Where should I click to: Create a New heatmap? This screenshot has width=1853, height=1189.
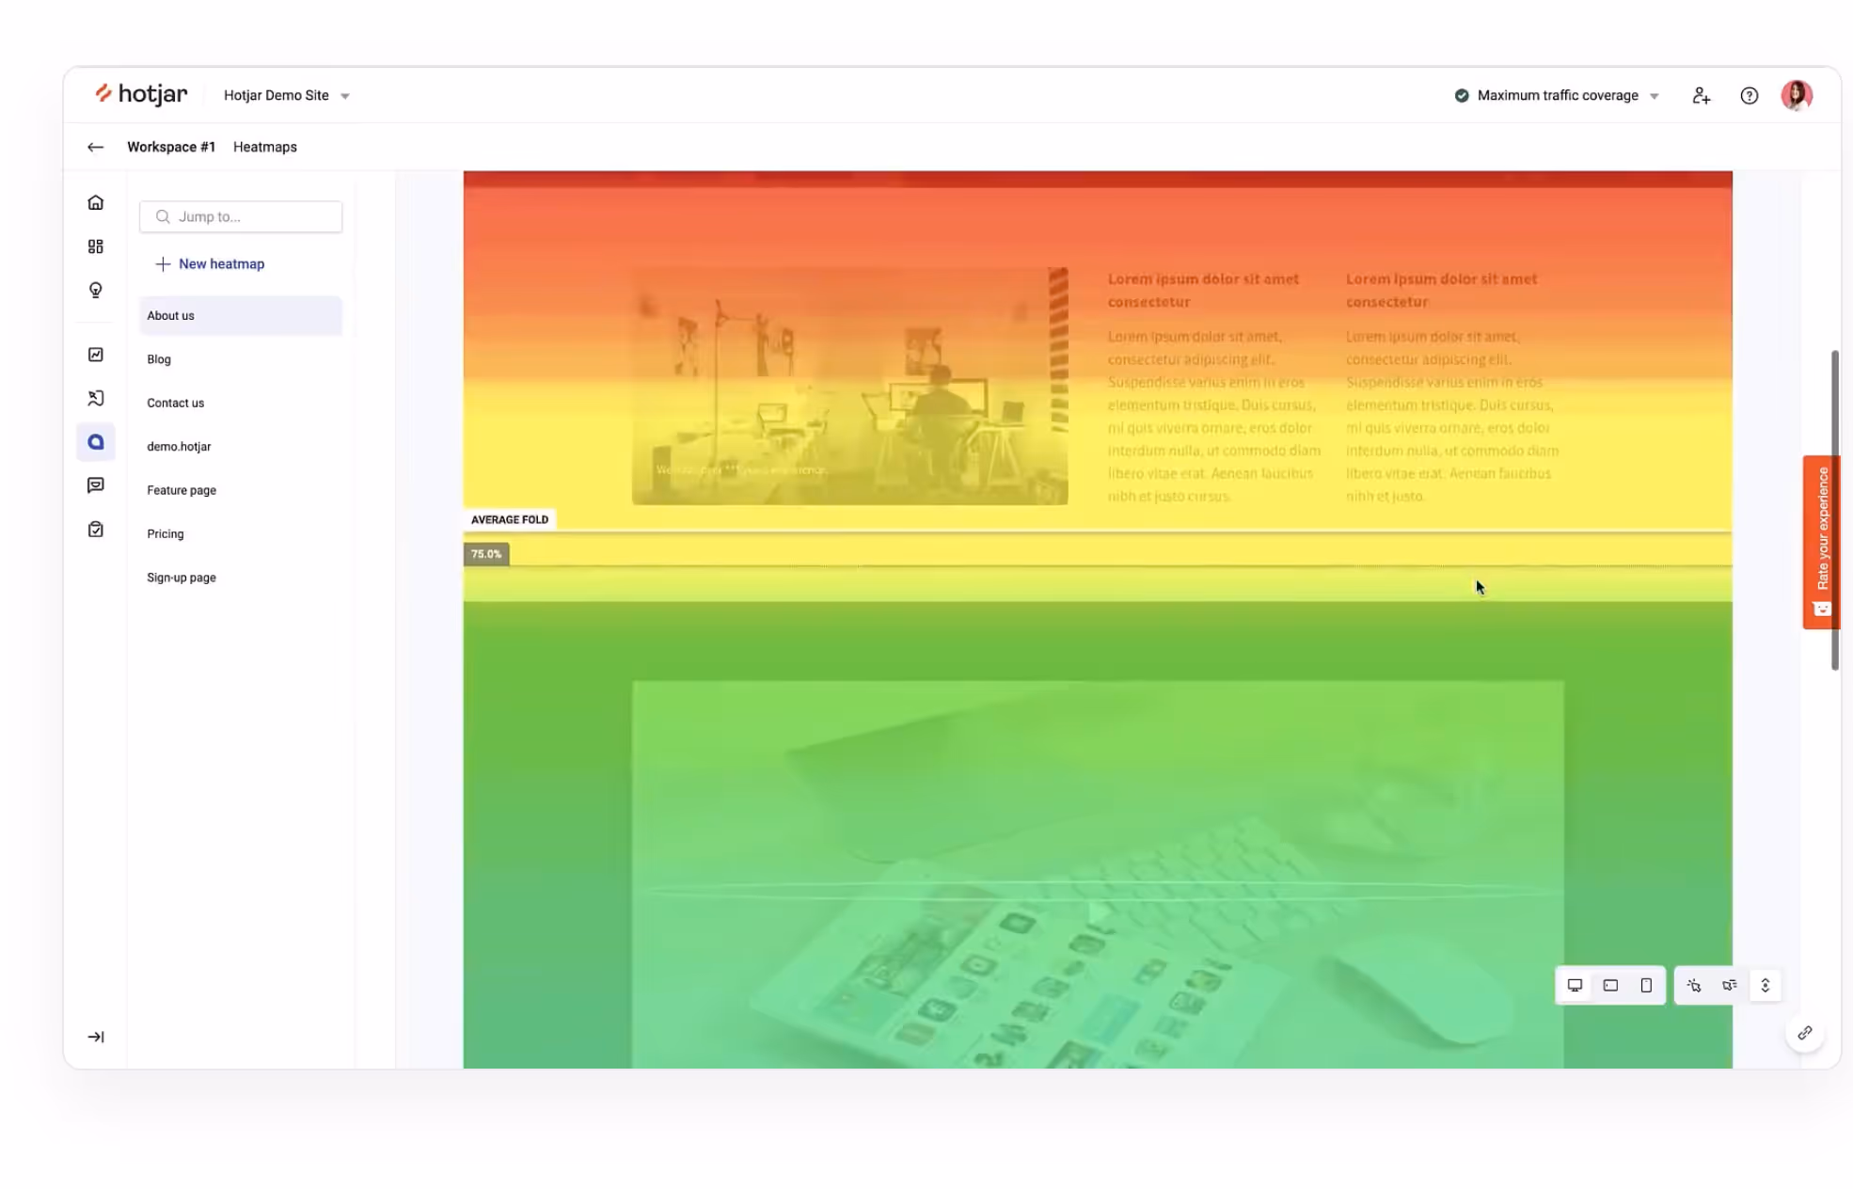point(211,263)
